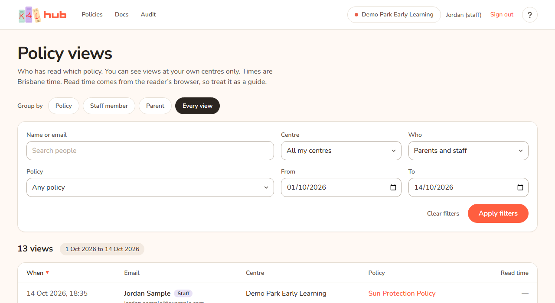Click Clear filters
Image resolution: width=555 pixels, height=303 pixels.
[x=443, y=213]
